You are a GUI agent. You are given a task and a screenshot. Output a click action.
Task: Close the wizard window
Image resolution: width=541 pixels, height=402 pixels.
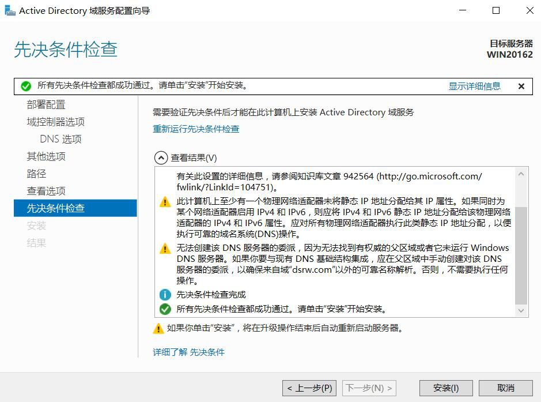click(x=529, y=11)
